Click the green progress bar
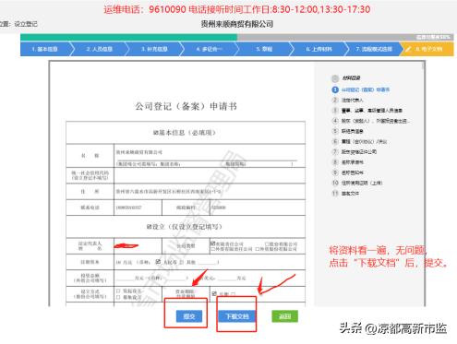Image resolution: width=457 pixels, height=344 pixels. pyautogui.click(x=128, y=37)
